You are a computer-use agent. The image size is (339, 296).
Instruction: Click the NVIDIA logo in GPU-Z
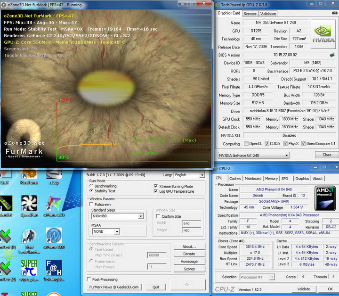pos(323,34)
